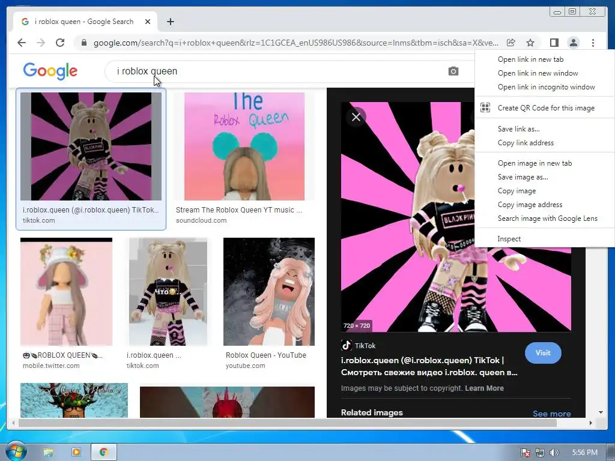Switch to Chrome in the taskbar
Image resolution: width=615 pixels, height=461 pixels.
(x=104, y=453)
